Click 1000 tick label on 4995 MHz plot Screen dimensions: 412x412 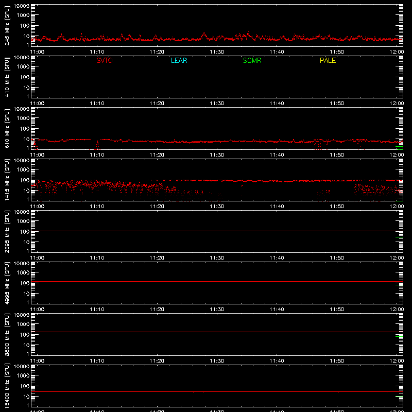coord(23,272)
